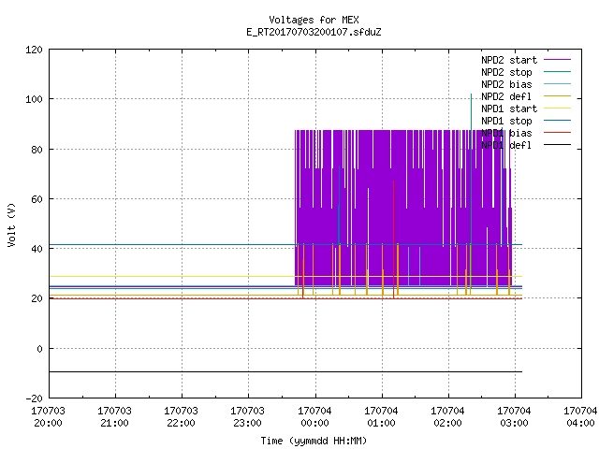599x449 pixels.
Task: Click the y-axis tick value 20
Action: tap(37, 298)
